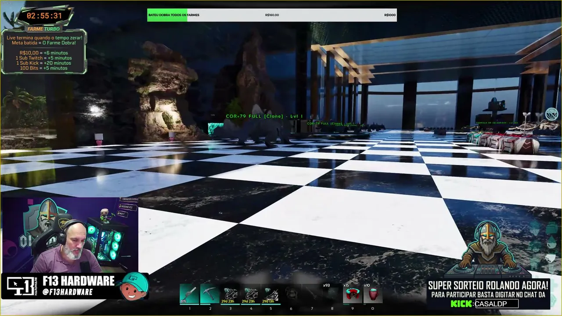Viewport: 562px width, 316px height.
Task: Click the donation goal progress bar
Action: click(272, 15)
